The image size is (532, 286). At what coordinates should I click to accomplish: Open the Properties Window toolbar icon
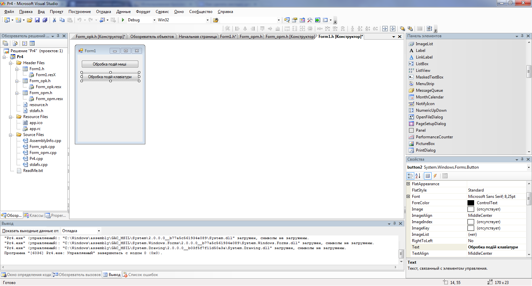294,20
